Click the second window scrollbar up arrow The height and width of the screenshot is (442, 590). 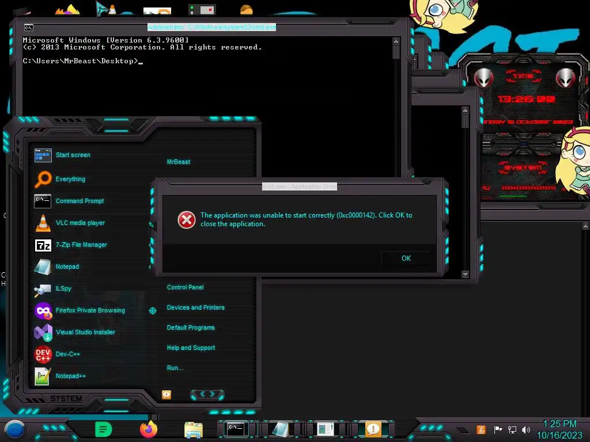(466, 110)
